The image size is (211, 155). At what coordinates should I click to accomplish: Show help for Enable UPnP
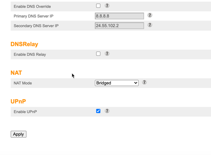pyautogui.click(x=107, y=111)
